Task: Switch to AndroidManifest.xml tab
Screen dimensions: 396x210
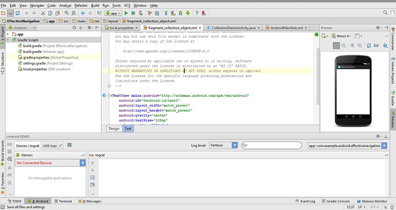Action: (286, 28)
